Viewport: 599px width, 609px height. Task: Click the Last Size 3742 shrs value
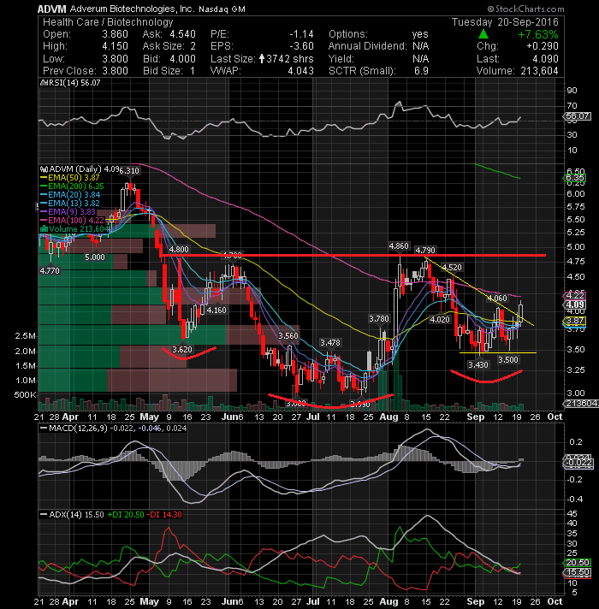(x=290, y=59)
